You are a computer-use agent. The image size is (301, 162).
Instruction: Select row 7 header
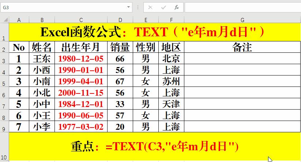[x=4, y=104]
